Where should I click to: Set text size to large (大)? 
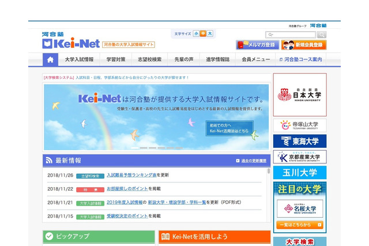(210, 33)
